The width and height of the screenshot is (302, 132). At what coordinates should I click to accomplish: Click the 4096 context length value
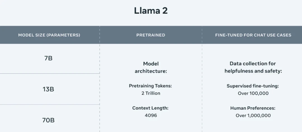pos(151,115)
